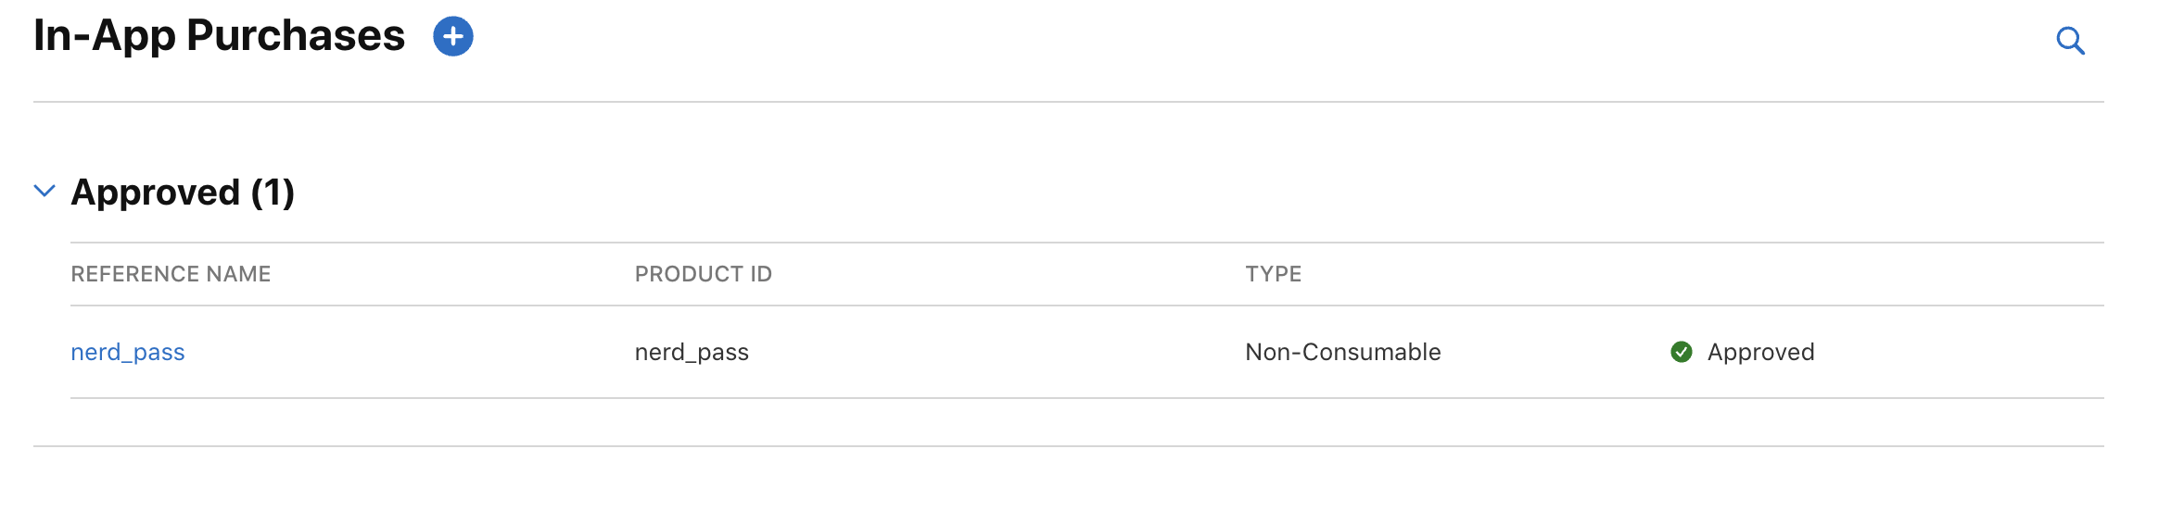Screen dimensions: 2184x524
Task: Click the In-App Purchases page title
Action: click(219, 36)
